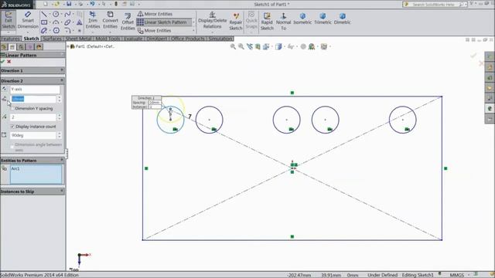The image size is (495, 278).
Task: Expand the Direction 1 section
Action: click(32, 70)
